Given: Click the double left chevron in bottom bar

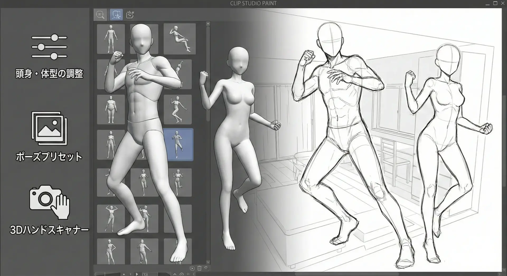Looking at the screenshot, I should (x=188, y=274).
